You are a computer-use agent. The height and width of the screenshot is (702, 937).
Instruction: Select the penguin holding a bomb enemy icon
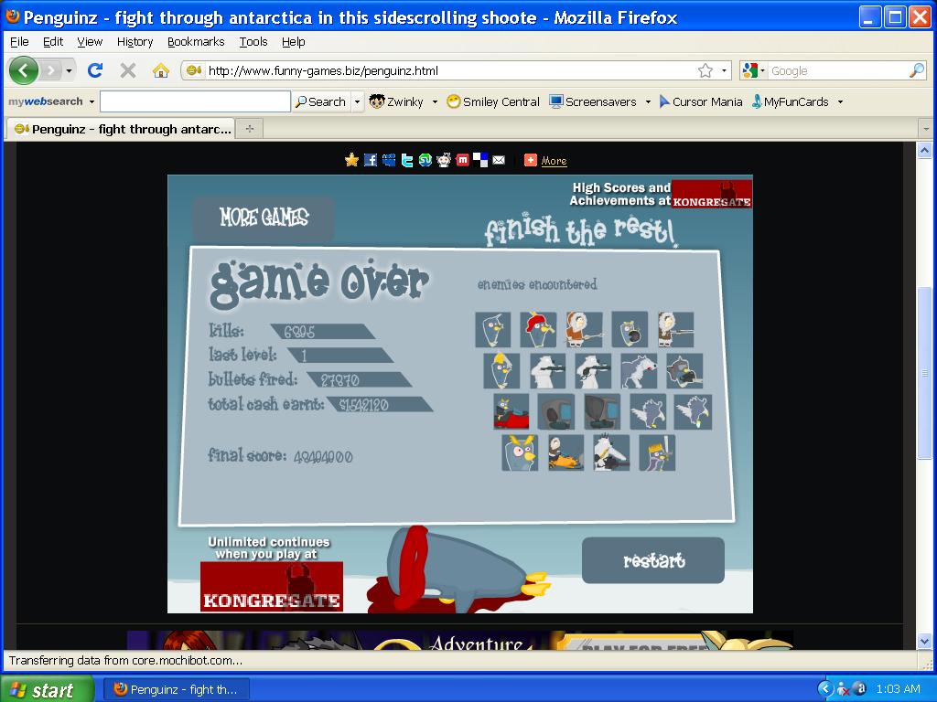[x=630, y=329]
